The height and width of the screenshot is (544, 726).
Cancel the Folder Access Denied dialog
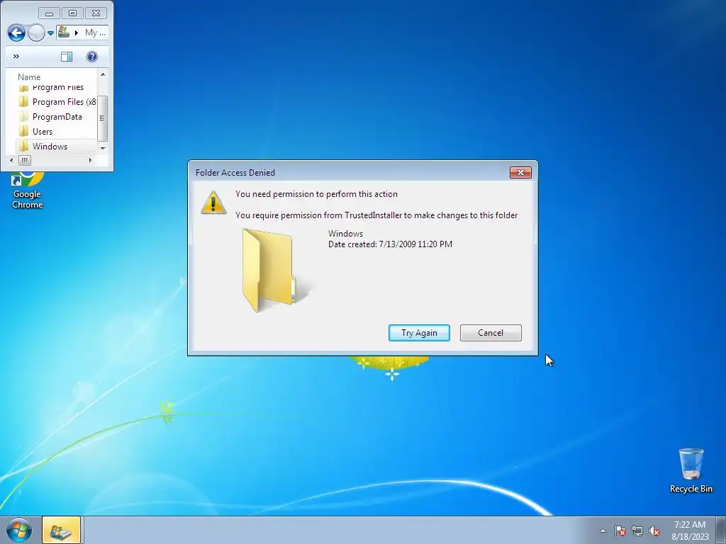pos(491,333)
